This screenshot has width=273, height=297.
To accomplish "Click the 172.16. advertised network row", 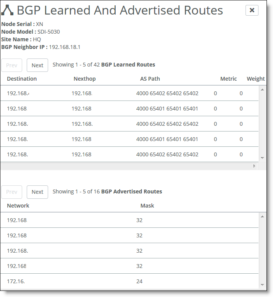I will 129,281.
